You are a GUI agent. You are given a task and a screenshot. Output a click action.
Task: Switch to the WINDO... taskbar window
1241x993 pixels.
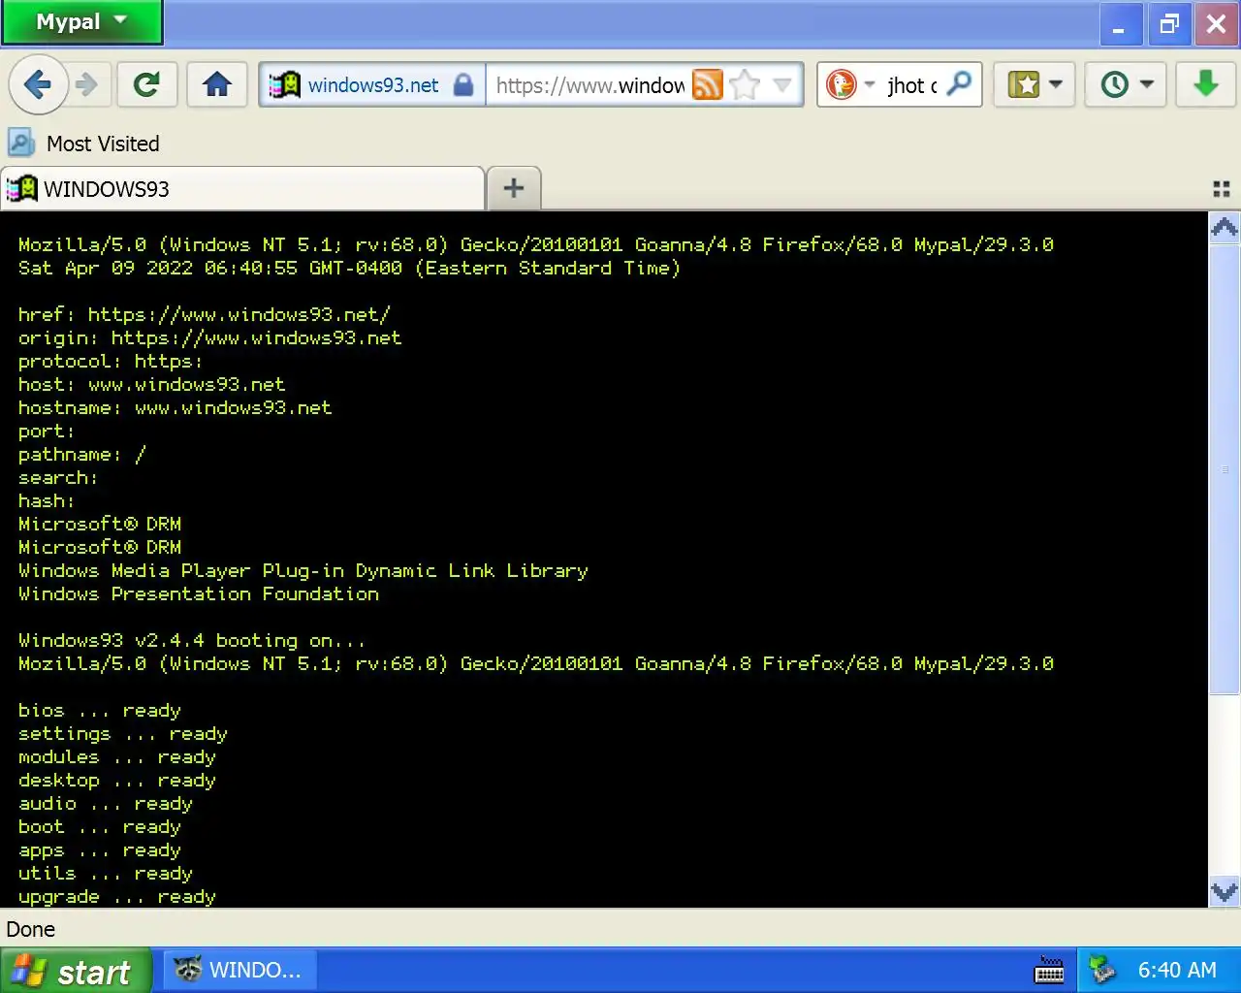tap(239, 970)
